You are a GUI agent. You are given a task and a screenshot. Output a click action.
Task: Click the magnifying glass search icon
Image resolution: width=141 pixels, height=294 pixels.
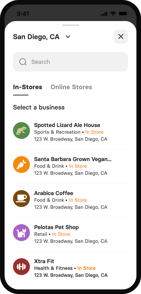click(x=23, y=62)
